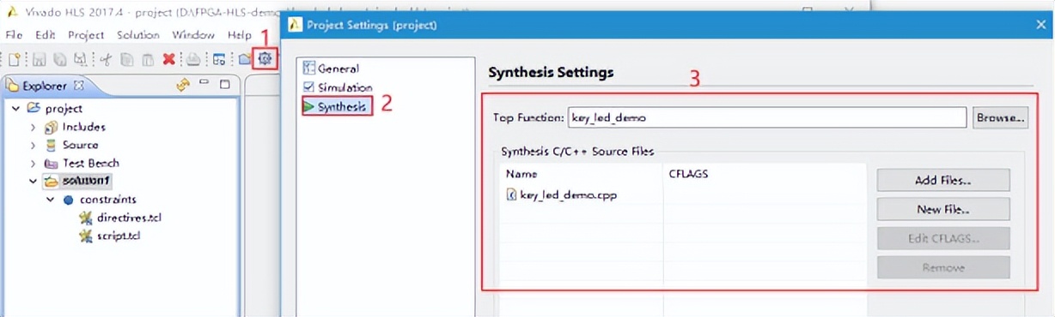Image resolution: width=1055 pixels, height=317 pixels.
Task: Expand the Includes tree node
Action: (34, 127)
